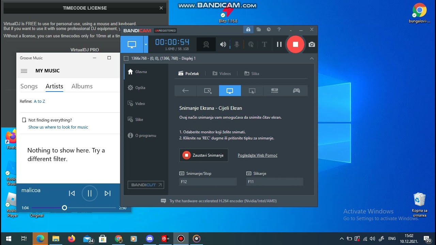Select the rectangle area recording mode
The height and width of the screenshot is (245, 436).
(208, 91)
